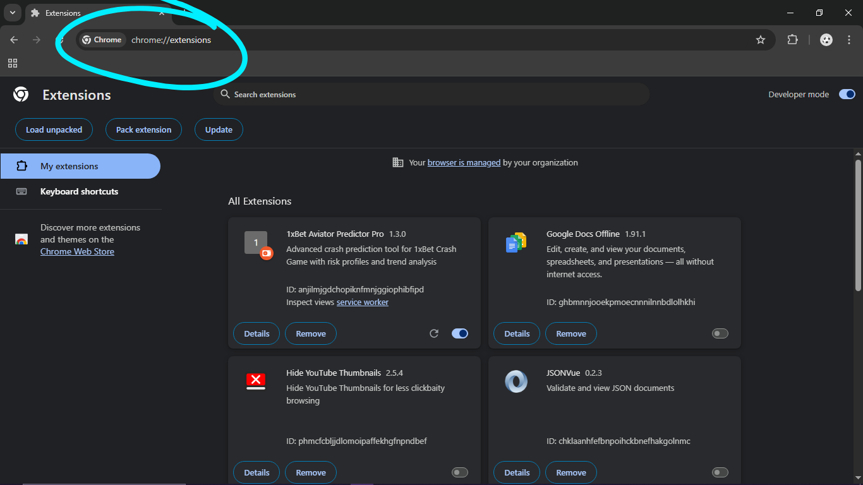
Task: Open Chrome's three-dot menu
Action: 849,40
